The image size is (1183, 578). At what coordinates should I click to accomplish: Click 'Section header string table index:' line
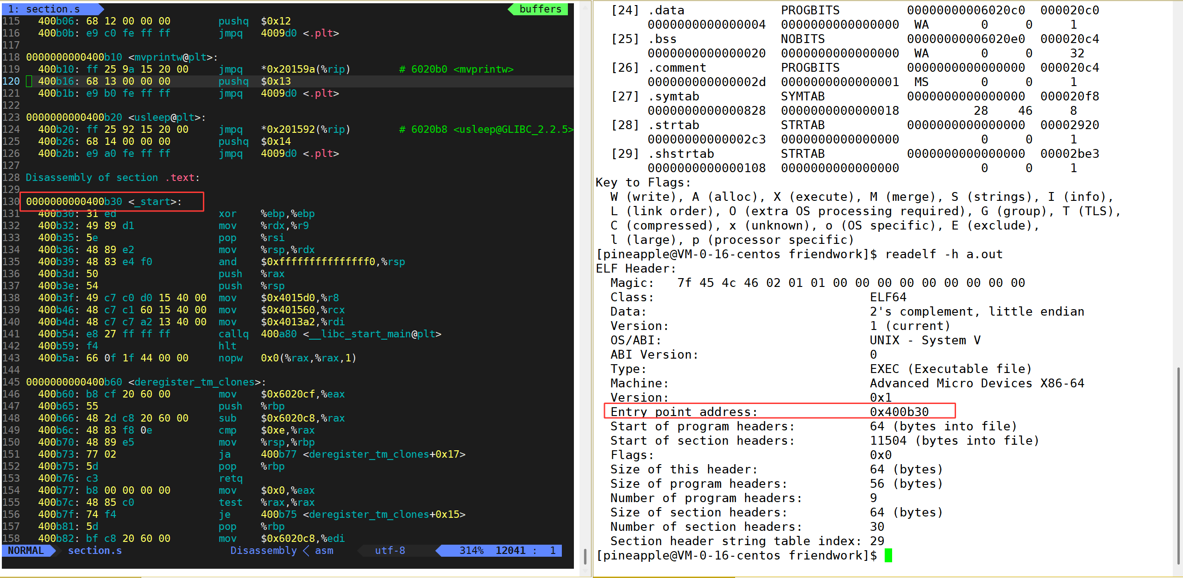tap(747, 541)
